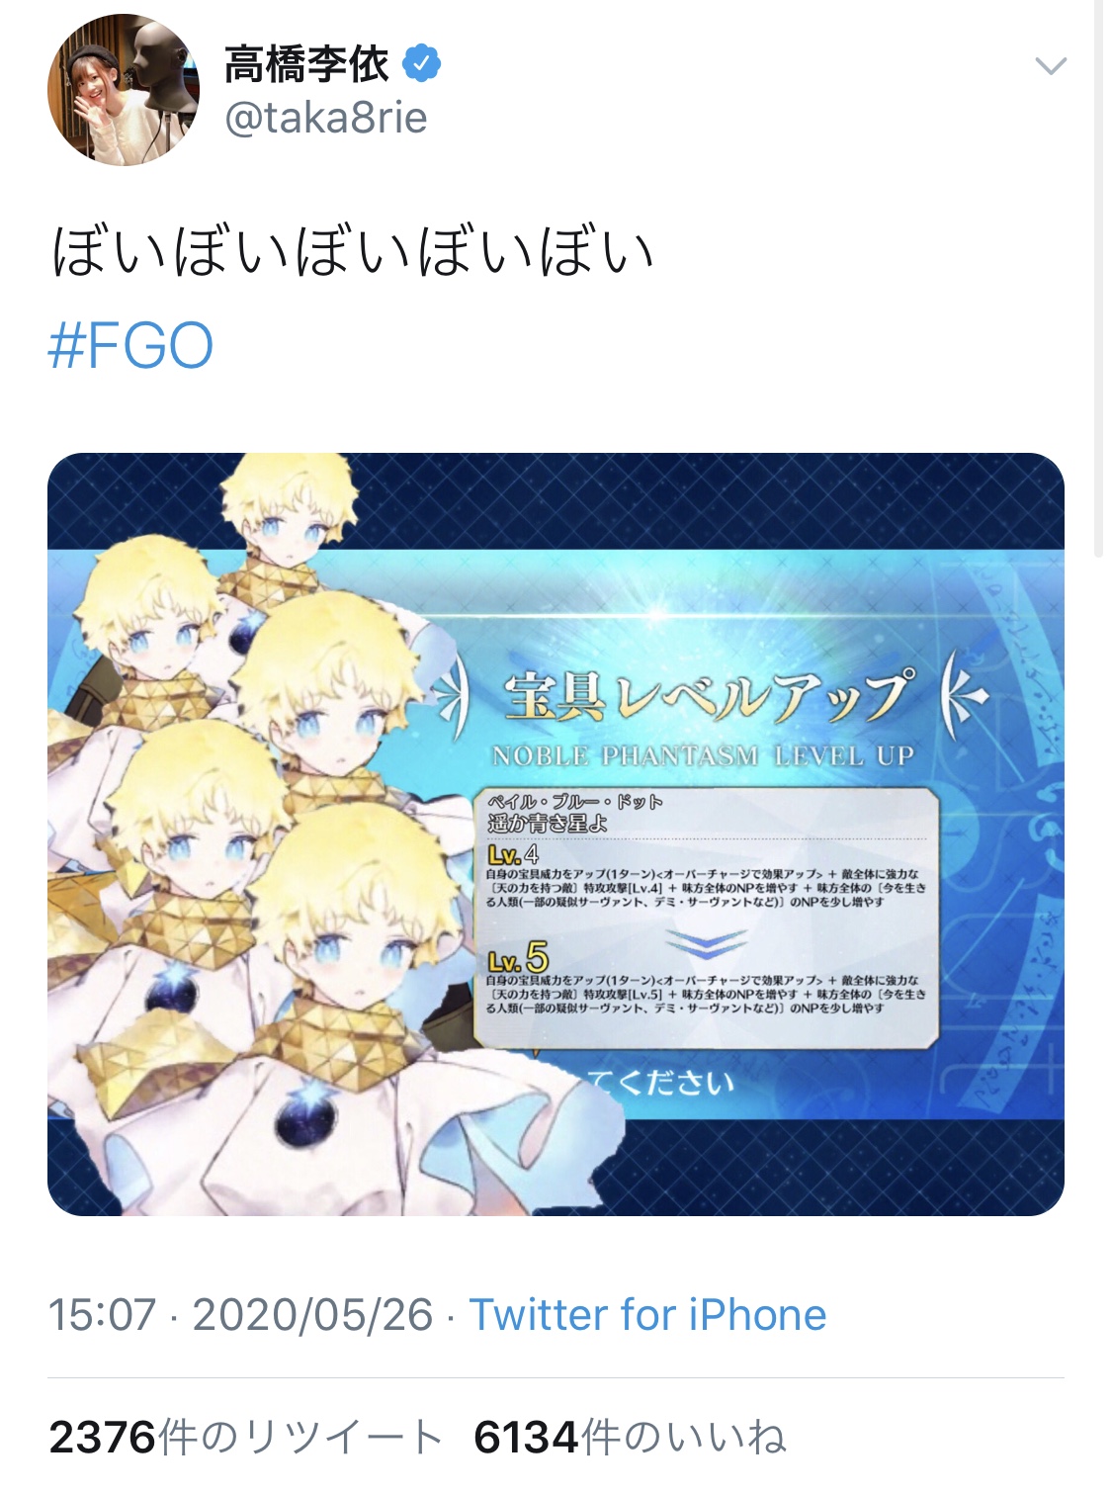Image resolution: width=1112 pixels, height=1494 pixels.
Task: Open the tweet options chevron menu
Action: click(x=1050, y=67)
